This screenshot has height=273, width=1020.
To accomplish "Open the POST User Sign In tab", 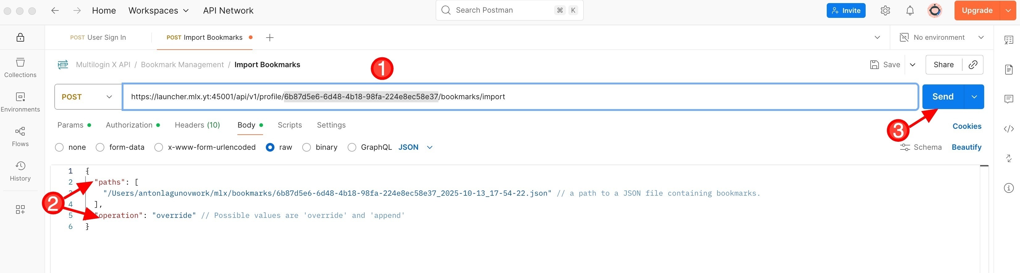I will pos(98,38).
